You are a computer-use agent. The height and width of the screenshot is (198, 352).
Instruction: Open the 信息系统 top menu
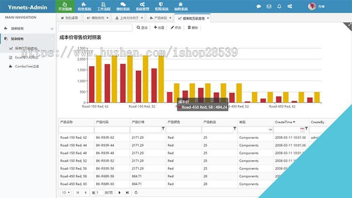click(x=84, y=6)
